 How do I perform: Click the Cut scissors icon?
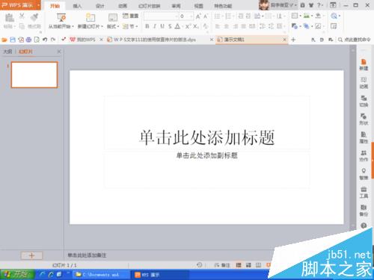point(22,16)
